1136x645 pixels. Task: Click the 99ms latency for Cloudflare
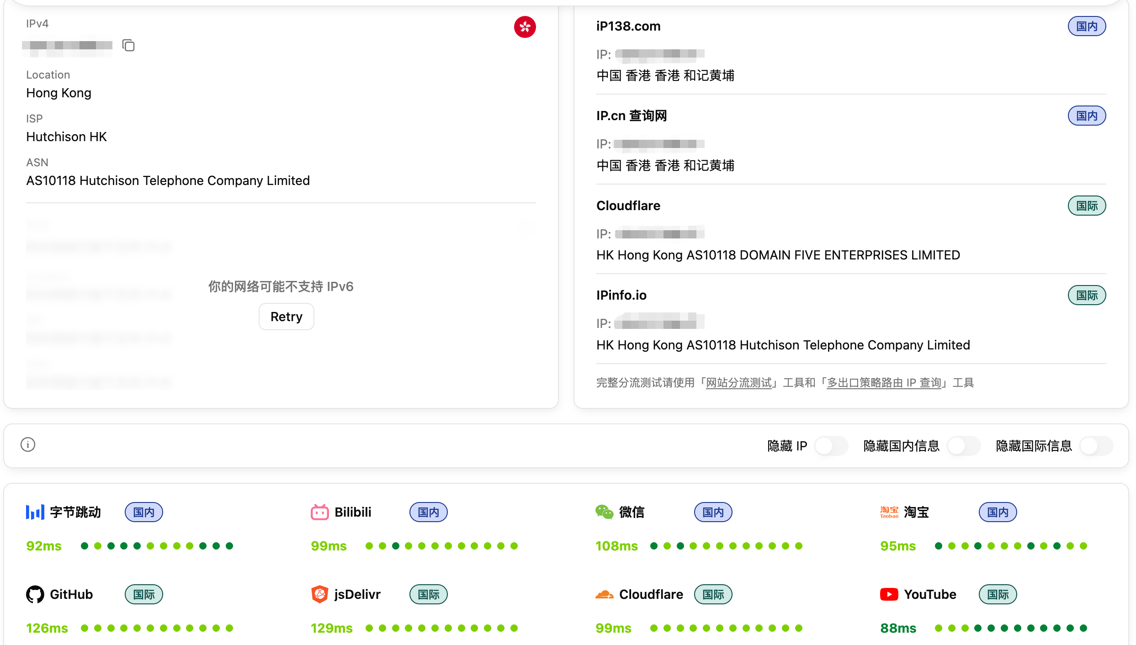(x=613, y=628)
